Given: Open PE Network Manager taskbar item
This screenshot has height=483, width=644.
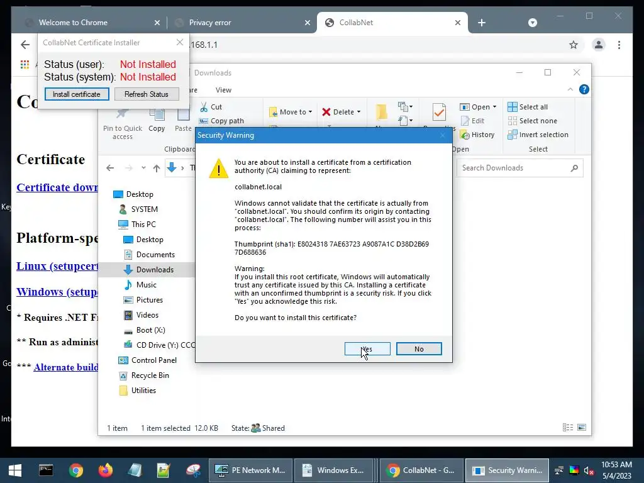Looking at the screenshot, I should tap(250, 470).
